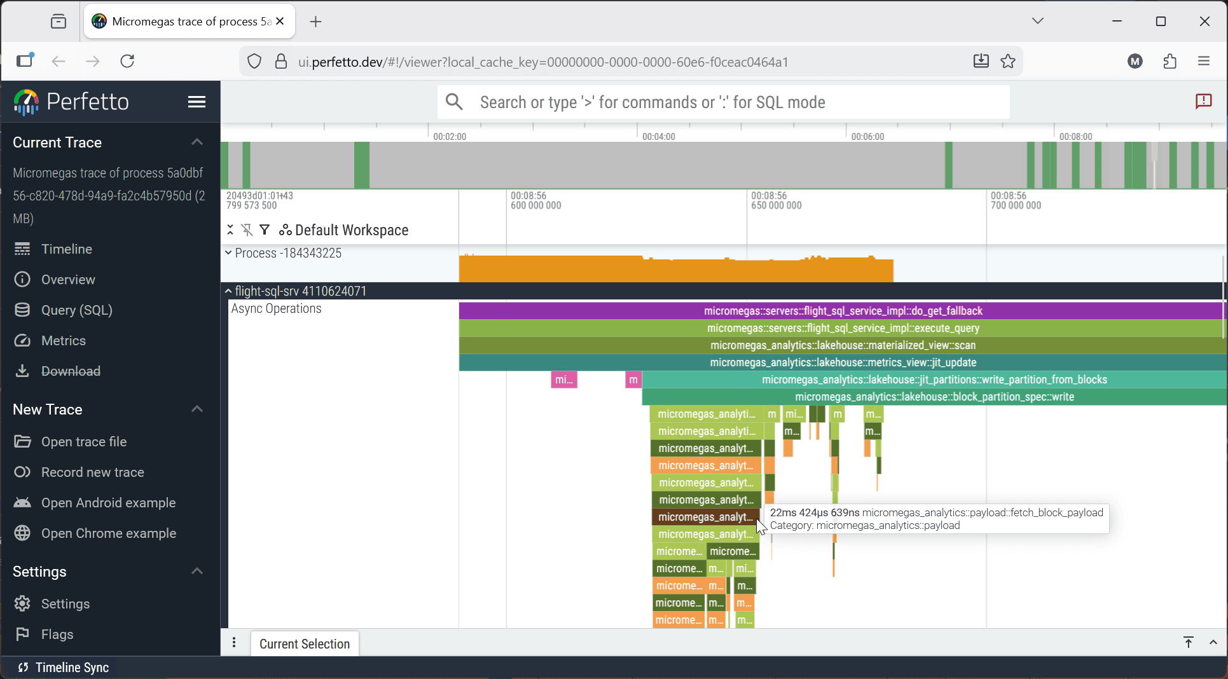Select the Current Selection tab
Image resolution: width=1228 pixels, height=679 pixels.
[305, 643]
